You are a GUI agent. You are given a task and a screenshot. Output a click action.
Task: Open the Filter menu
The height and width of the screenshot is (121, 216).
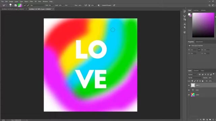click(31, 1)
